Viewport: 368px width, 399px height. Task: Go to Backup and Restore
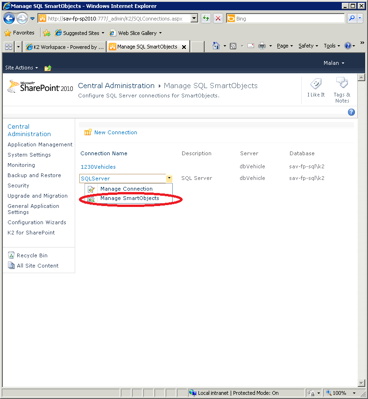pyautogui.click(x=34, y=175)
